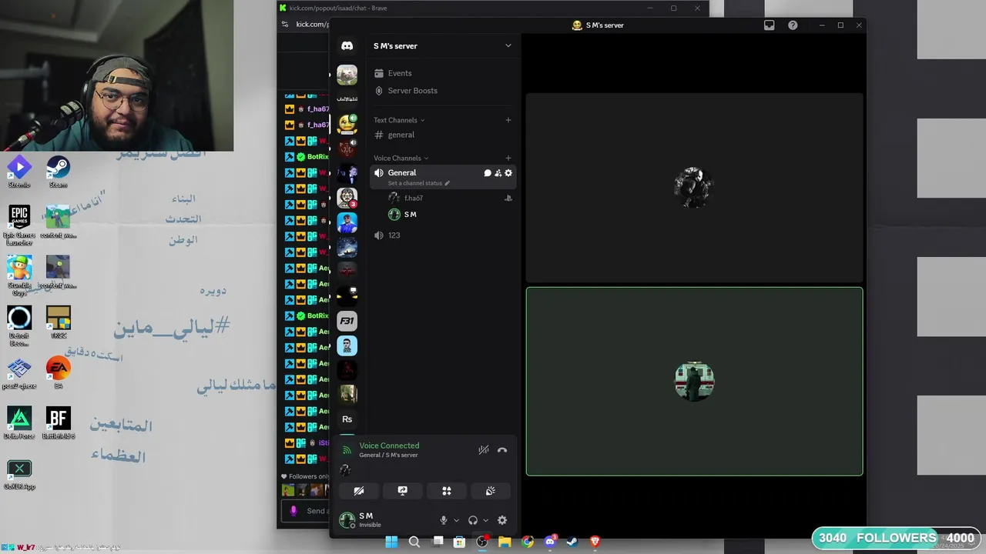This screenshot has height=554, width=986.
Task: Expand the S M's server header dropdown
Action: coord(508,46)
